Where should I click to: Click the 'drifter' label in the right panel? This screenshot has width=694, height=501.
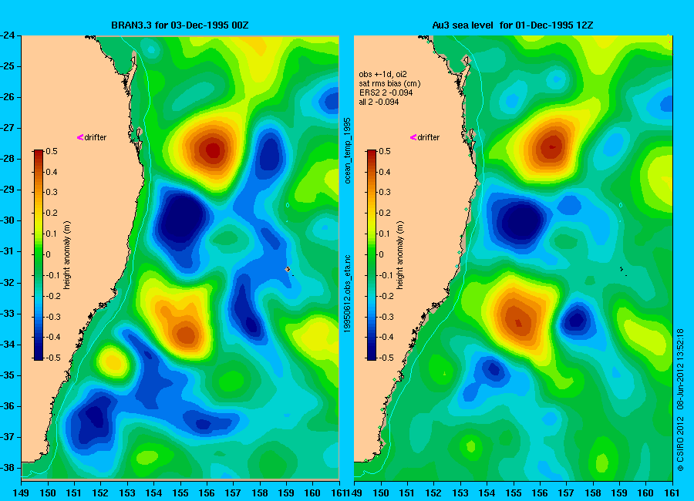pyautogui.click(x=429, y=137)
